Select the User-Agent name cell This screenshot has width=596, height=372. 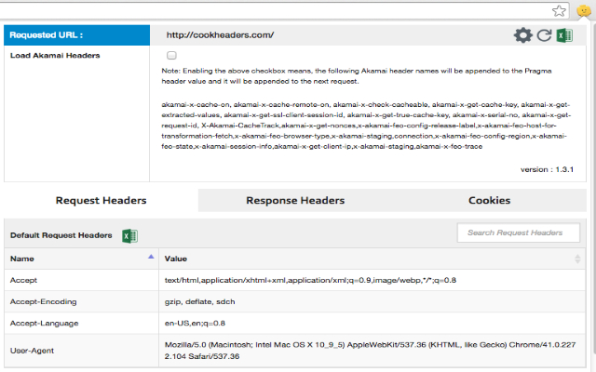(x=81, y=351)
